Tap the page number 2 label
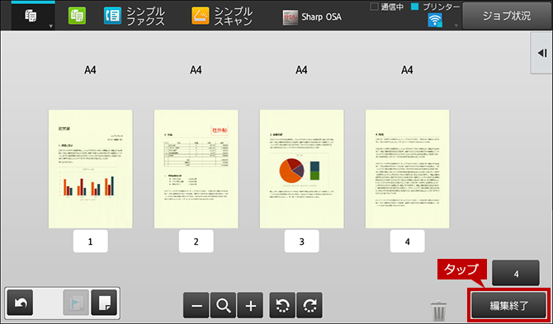The image size is (553, 324). [x=196, y=242]
